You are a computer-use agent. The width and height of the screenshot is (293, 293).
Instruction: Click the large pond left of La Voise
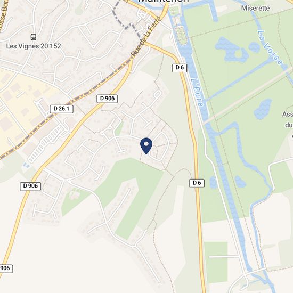click(231, 50)
